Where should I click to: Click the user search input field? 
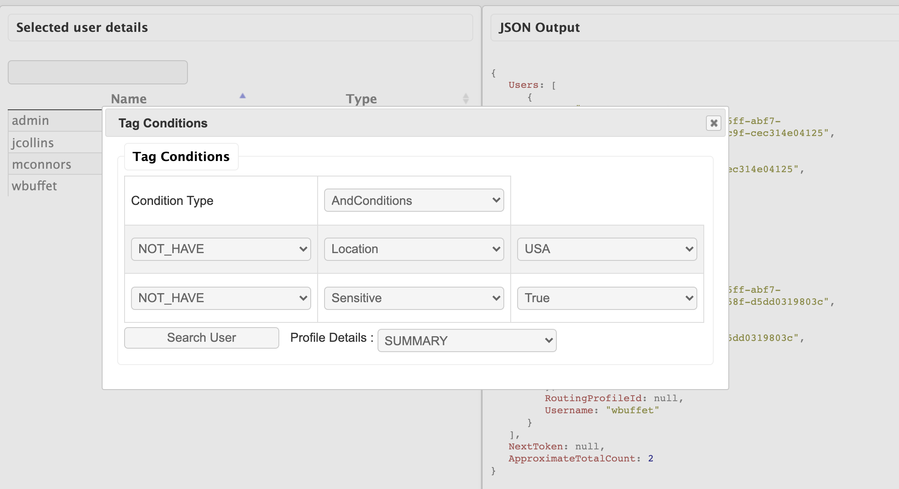(x=98, y=72)
